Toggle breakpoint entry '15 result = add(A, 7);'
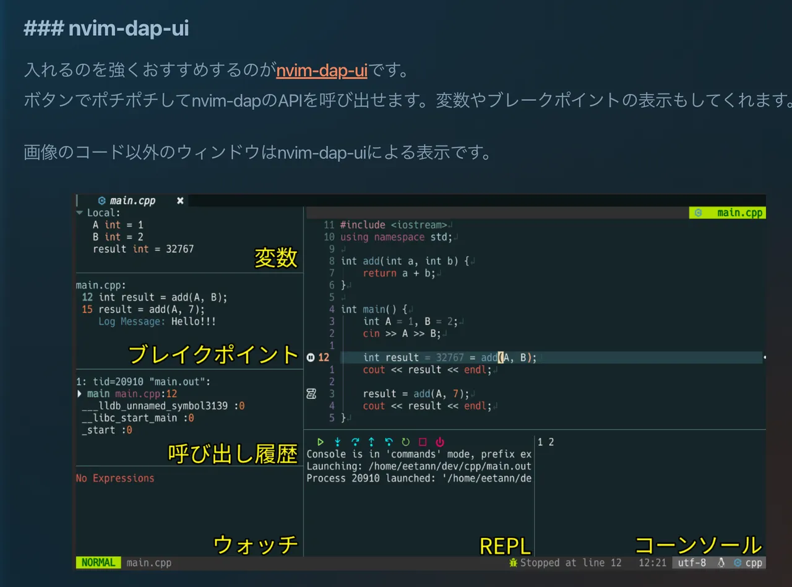This screenshot has width=792, height=587. click(148, 309)
